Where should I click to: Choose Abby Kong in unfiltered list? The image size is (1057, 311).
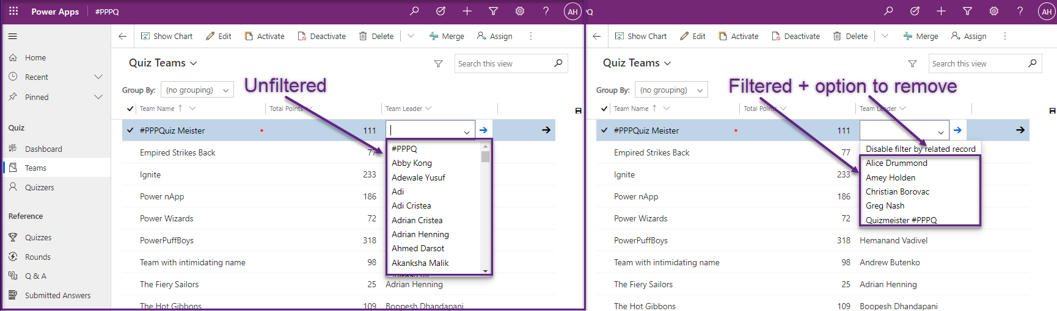click(x=412, y=163)
